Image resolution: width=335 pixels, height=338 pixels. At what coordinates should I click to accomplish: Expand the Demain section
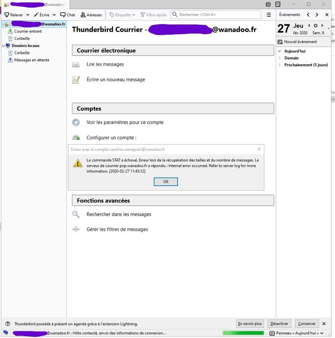pos(280,58)
